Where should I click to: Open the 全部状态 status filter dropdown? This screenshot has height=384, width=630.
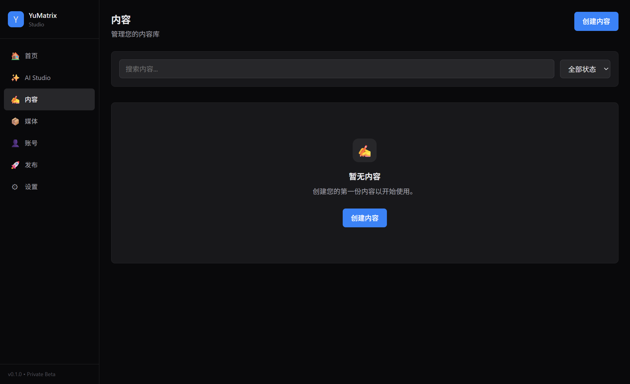pos(585,69)
